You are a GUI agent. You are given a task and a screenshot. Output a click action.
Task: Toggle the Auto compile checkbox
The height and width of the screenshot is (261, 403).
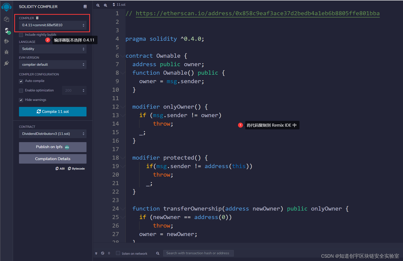pyautogui.click(x=21, y=81)
